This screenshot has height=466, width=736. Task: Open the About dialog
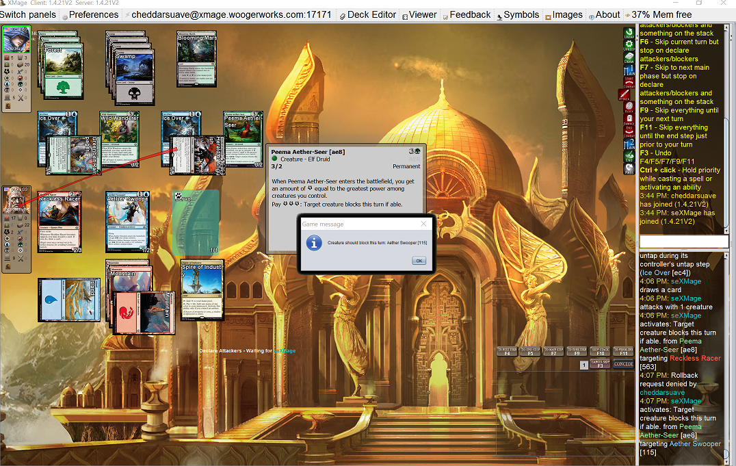[604, 14]
